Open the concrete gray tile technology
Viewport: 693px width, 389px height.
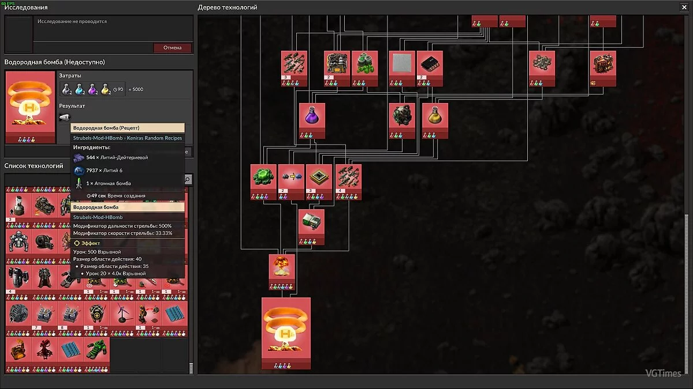coord(402,66)
